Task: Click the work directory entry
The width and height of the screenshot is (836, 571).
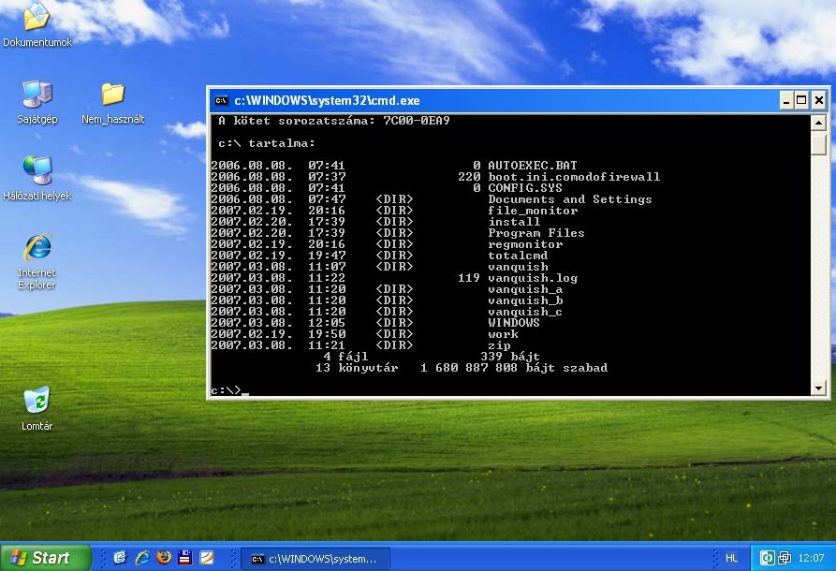Action: tap(503, 334)
